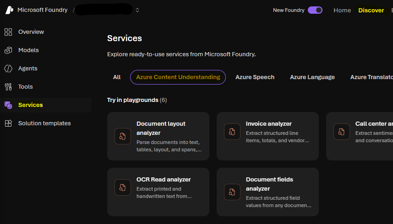Click the Models cube icon
The width and height of the screenshot is (393, 224).
coord(8,50)
